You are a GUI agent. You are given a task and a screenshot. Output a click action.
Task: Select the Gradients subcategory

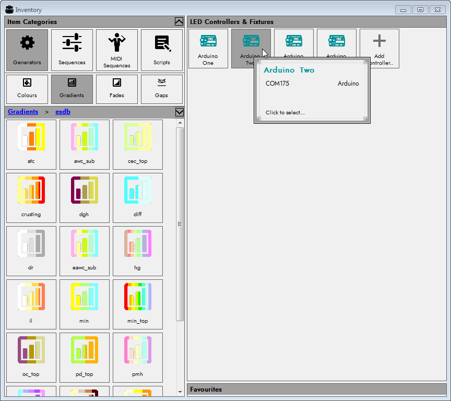(72, 89)
